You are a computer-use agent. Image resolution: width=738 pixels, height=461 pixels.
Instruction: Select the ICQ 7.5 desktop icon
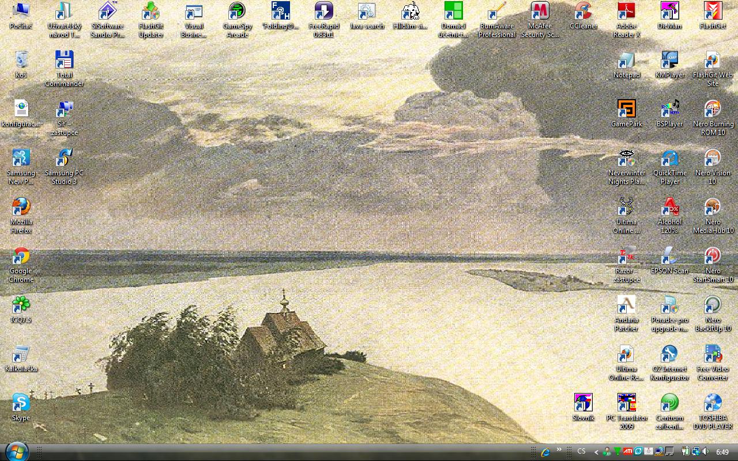21,305
